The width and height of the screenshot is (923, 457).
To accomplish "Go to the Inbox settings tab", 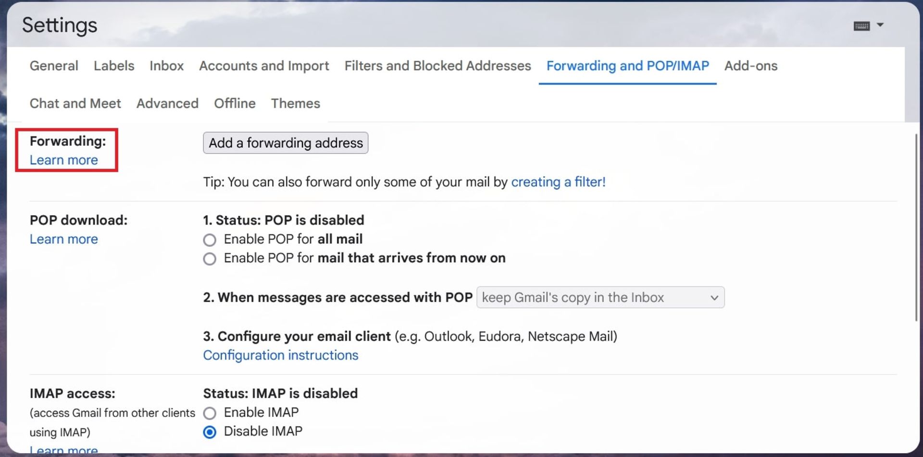I will 166,66.
